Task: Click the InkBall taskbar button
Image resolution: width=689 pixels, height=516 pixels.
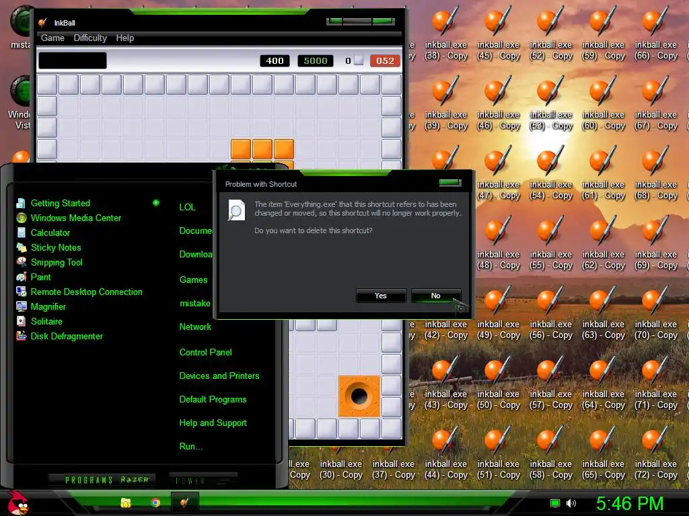Action: [x=184, y=503]
